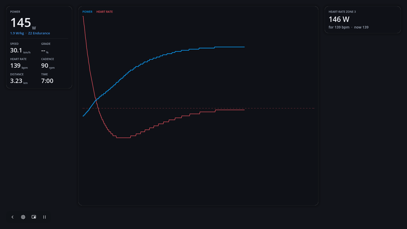Toggle picture-in-picture mini view icon
The height and width of the screenshot is (229, 407).
[x=34, y=217]
